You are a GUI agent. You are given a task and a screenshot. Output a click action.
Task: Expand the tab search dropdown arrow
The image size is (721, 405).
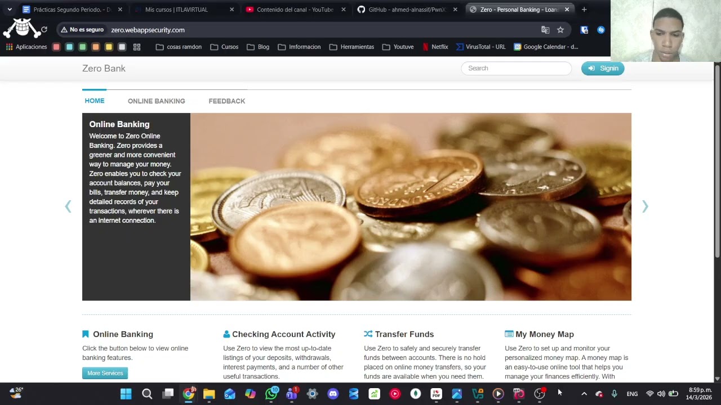tap(9, 10)
